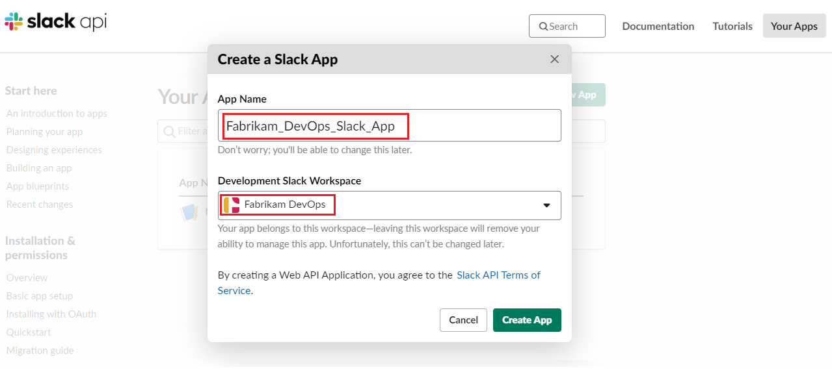The height and width of the screenshot is (374, 832).
Task: Open Recent changes sidebar link
Action: 40,205
